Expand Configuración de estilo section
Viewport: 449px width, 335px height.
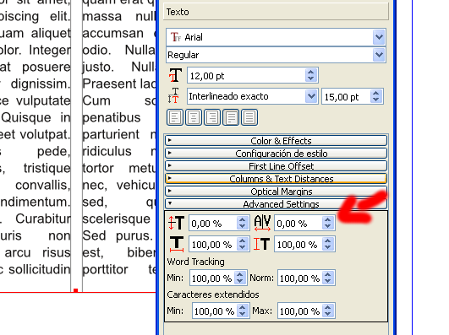coord(276,154)
